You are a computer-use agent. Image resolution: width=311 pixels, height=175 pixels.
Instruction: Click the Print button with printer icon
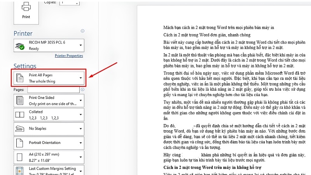[x=26, y=12]
